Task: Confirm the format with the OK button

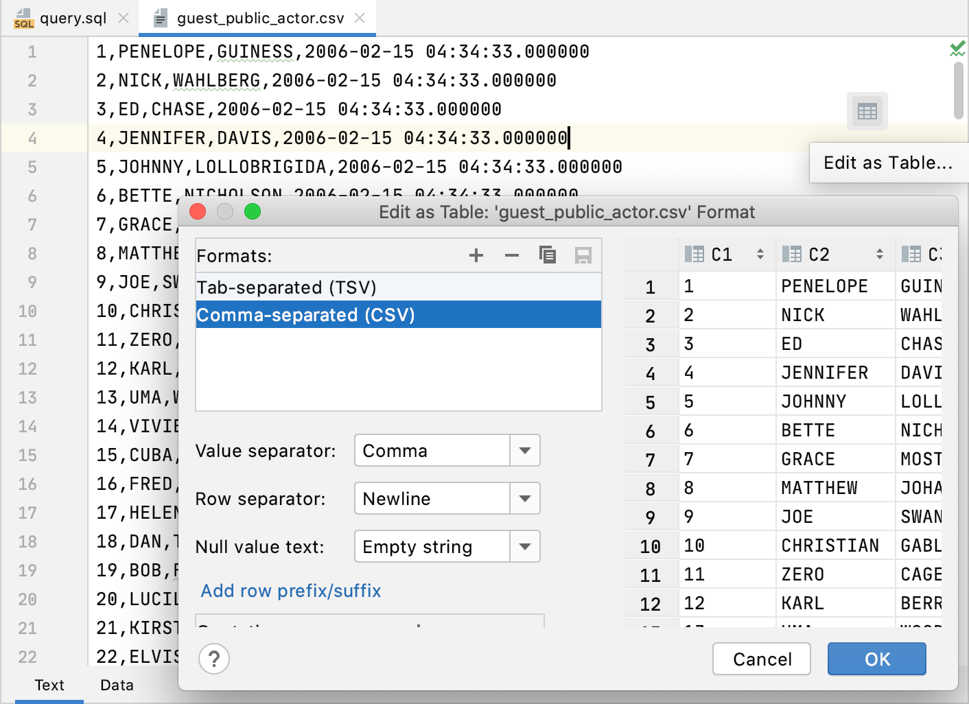Action: pyautogui.click(x=876, y=659)
